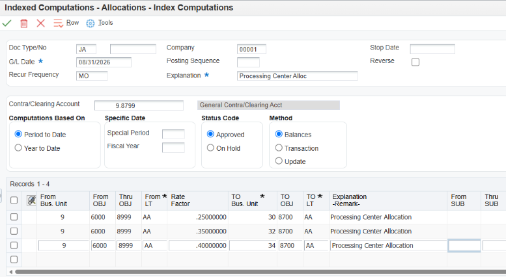Click the TO Bus. Unit cell 32
The image size is (506, 277).
253,231
